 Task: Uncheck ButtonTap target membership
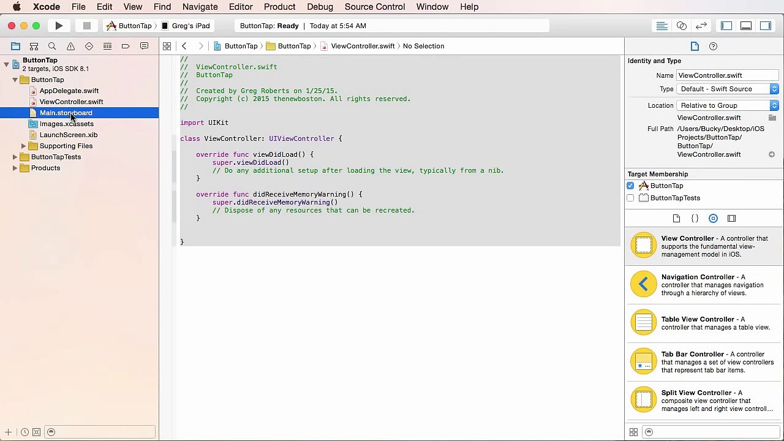click(x=630, y=186)
